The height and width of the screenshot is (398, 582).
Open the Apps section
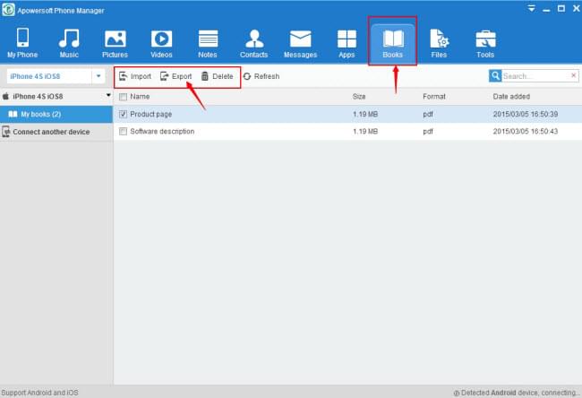347,43
